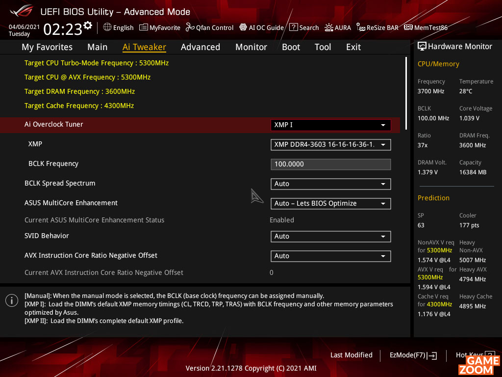Click the info icon in help panel
502x377 pixels.
point(12,300)
